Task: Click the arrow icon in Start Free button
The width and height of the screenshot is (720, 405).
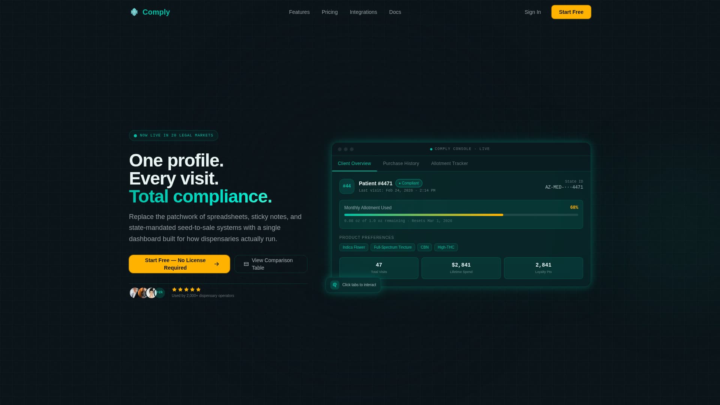Action: click(x=217, y=264)
